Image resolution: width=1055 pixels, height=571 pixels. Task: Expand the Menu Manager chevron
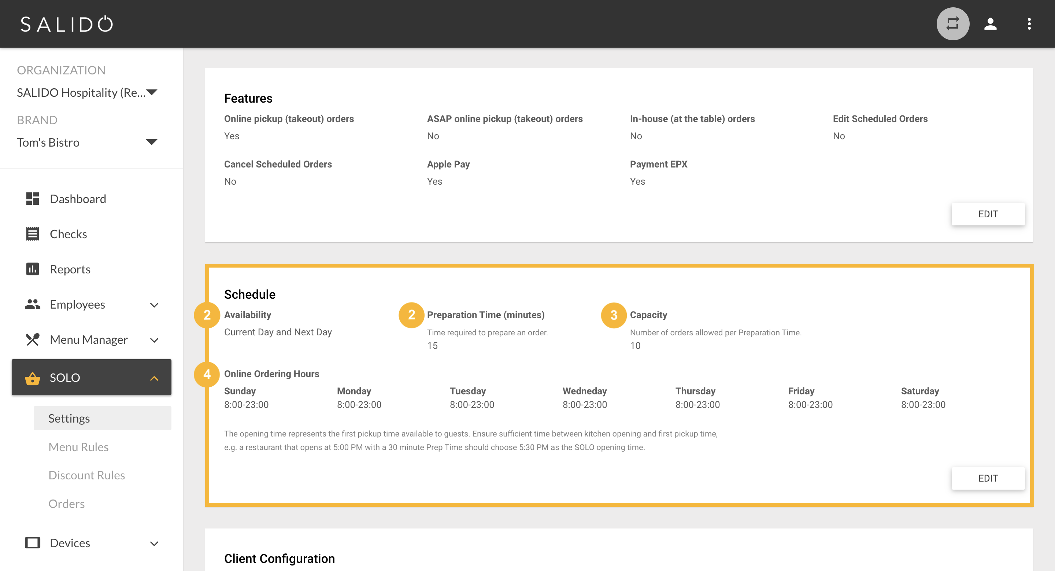[154, 340]
